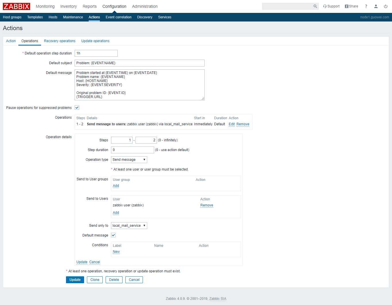392x305 pixels.
Task: Switch to the Operations tab
Action: click(x=30, y=41)
